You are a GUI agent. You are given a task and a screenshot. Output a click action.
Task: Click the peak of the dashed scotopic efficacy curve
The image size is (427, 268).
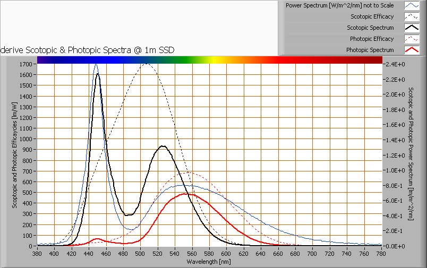pyautogui.click(x=146, y=64)
